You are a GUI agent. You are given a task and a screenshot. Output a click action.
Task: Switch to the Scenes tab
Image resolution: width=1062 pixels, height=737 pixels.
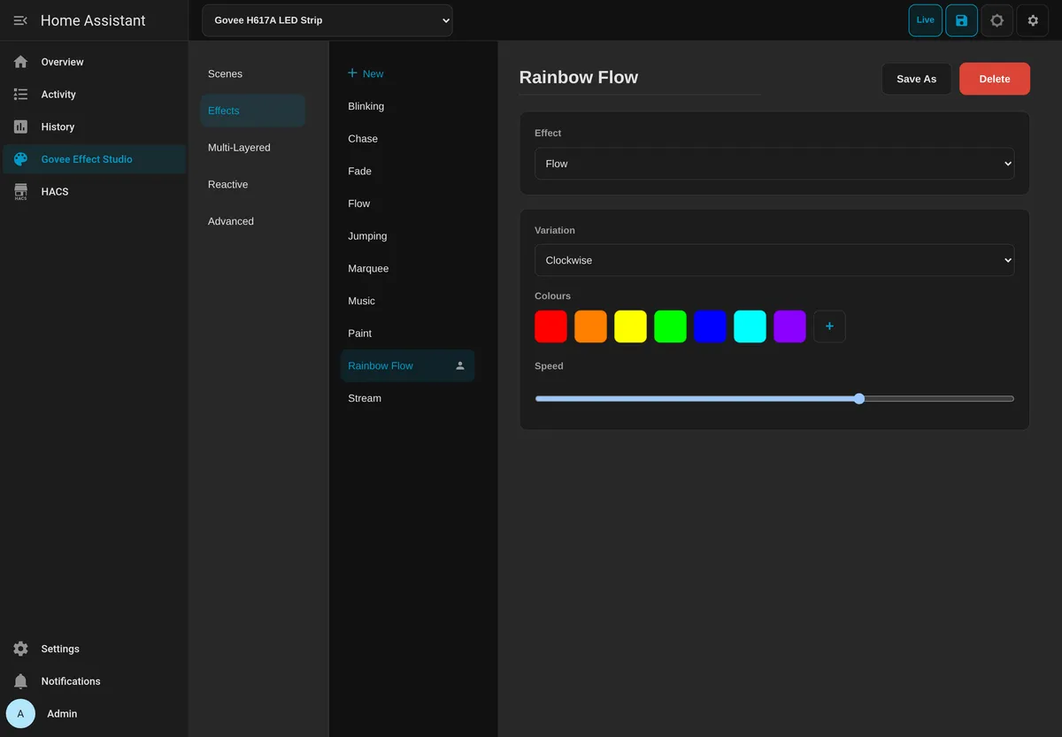point(253,73)
